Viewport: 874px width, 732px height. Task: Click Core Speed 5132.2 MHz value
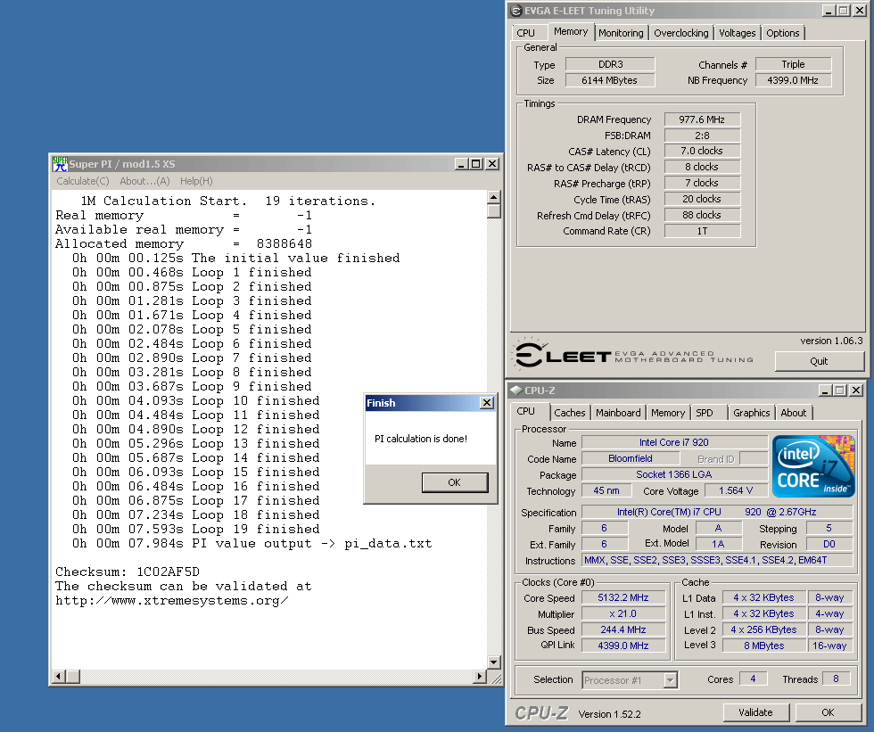623,597
